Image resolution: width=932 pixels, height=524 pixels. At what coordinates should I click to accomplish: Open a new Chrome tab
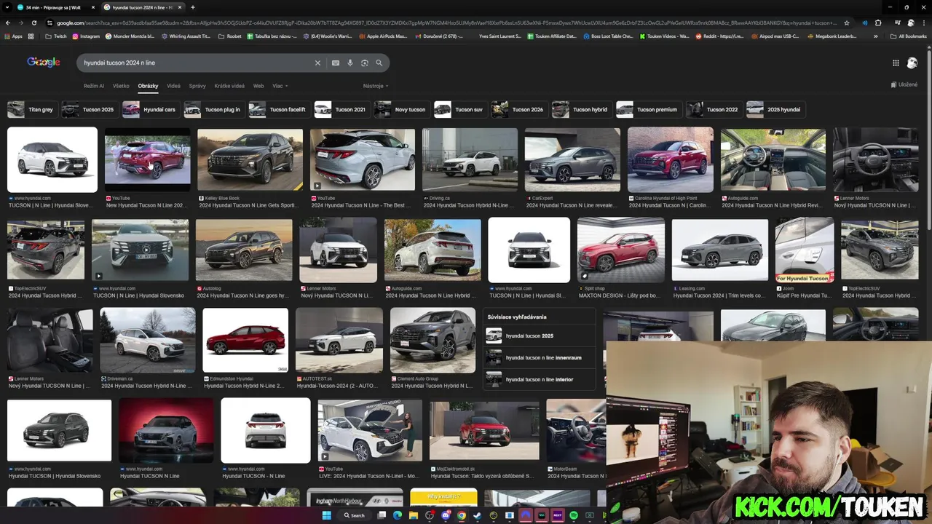(x=193, y=7)
